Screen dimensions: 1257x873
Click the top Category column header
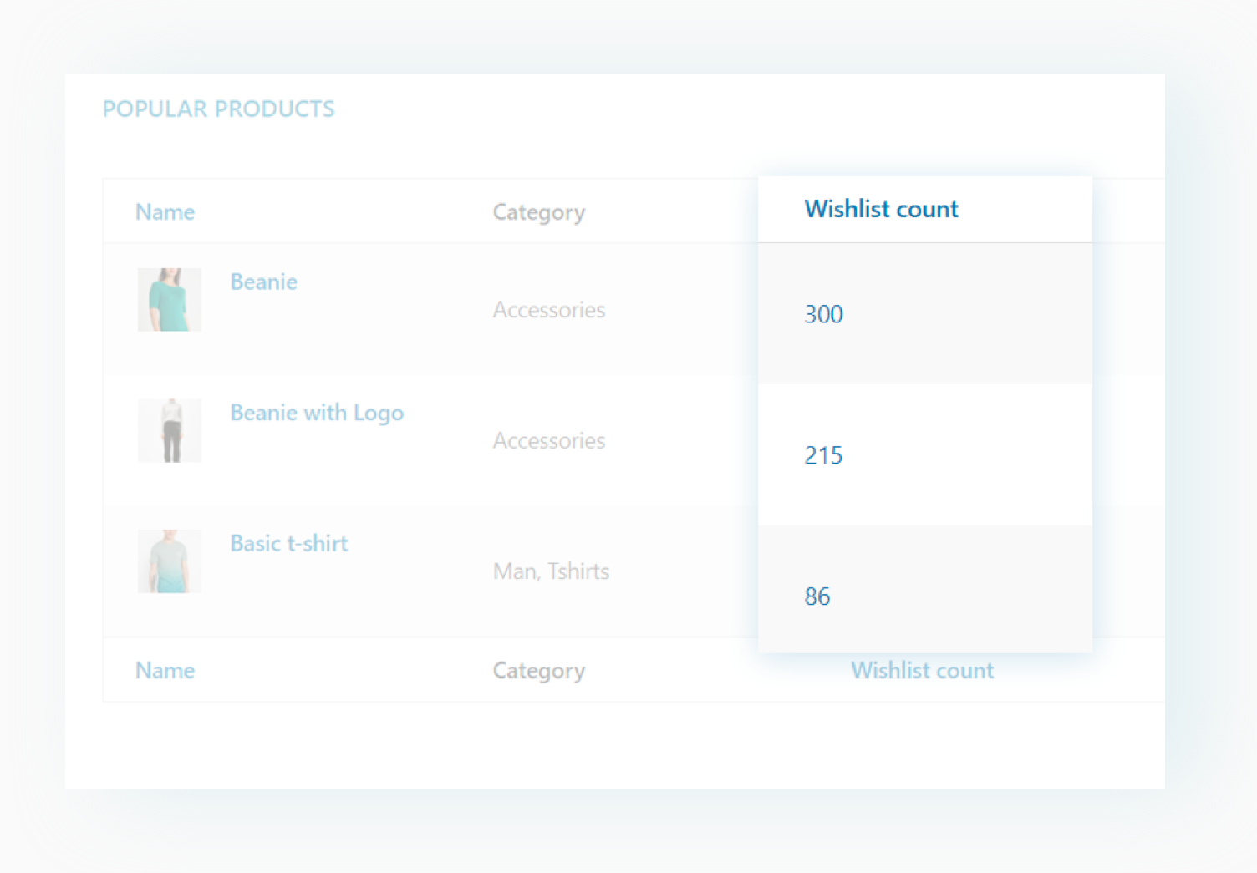(538, 212)
